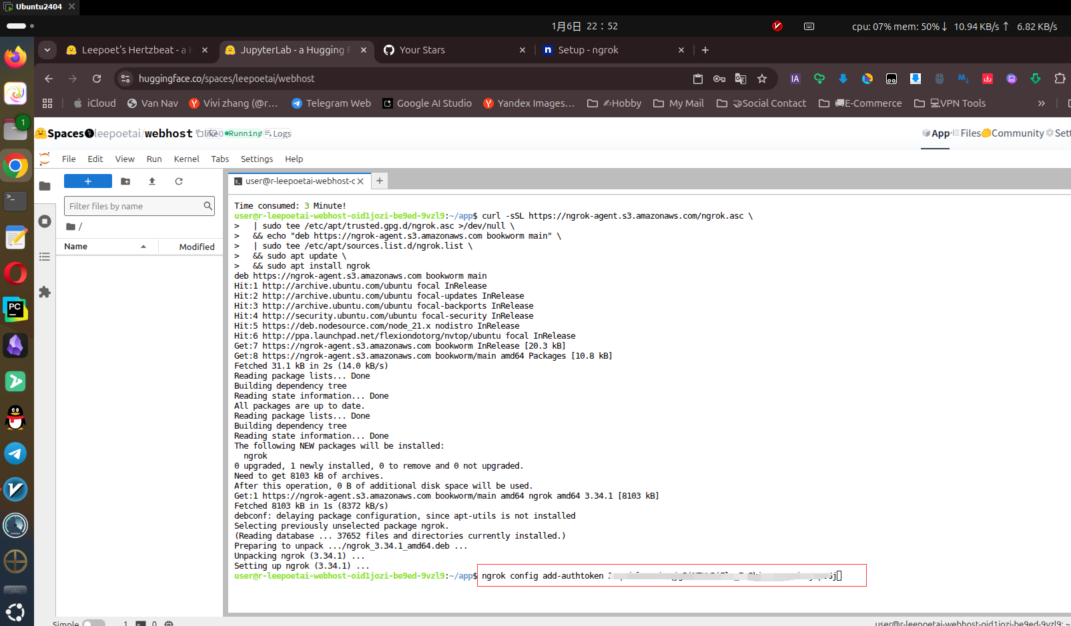Toggle the Simple interface mode switch
Image resolution: width=1071 pixels, height=626 pixels.
(93, 623)
